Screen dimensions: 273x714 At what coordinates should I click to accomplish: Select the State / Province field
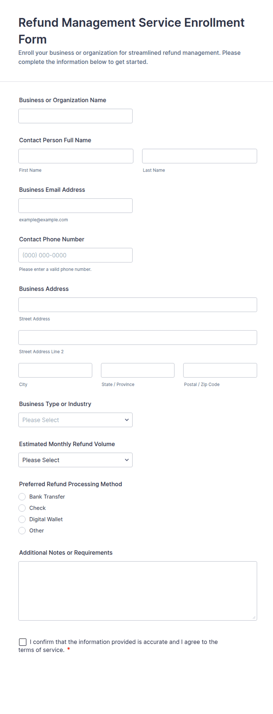(138, 370)
